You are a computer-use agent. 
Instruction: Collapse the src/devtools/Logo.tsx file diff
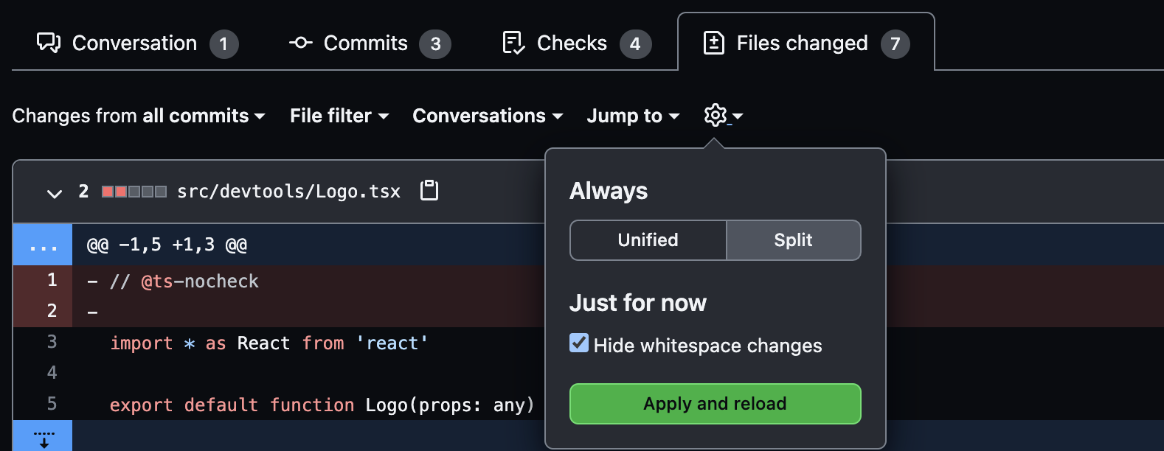(54, 193)
